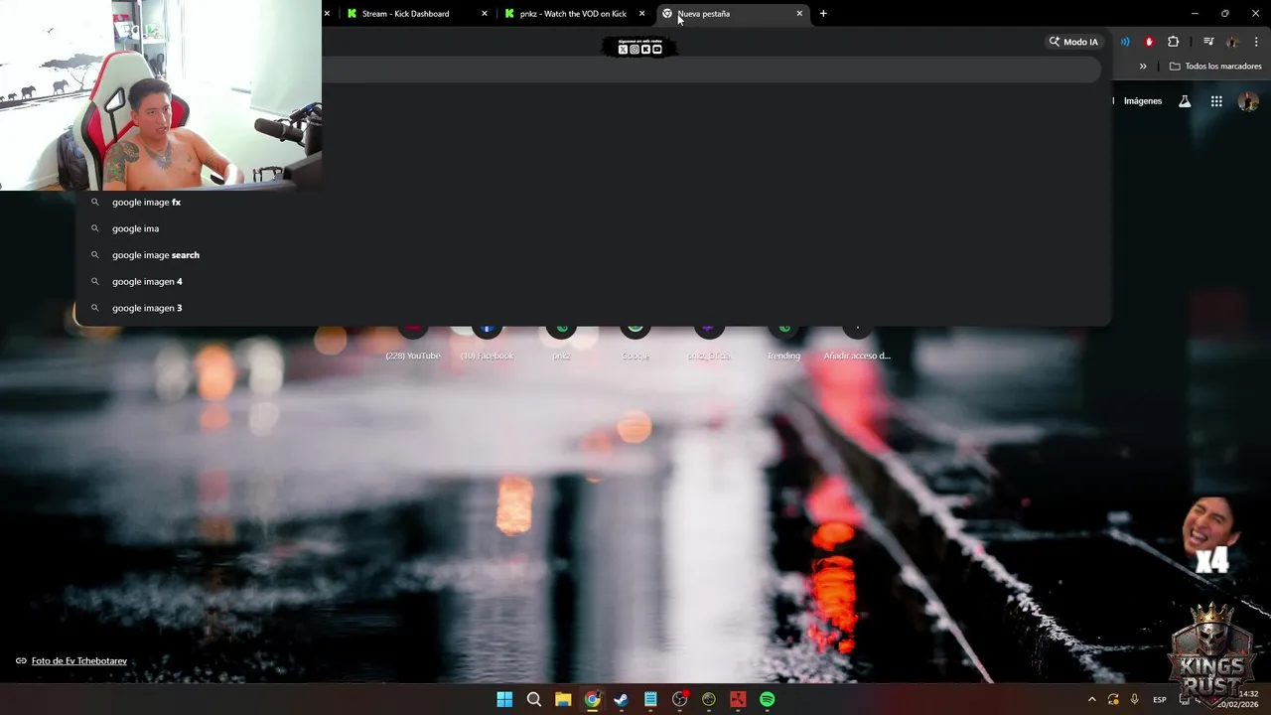Open Google account avatar on page
1271x715 pixels.
(1249, 101)
